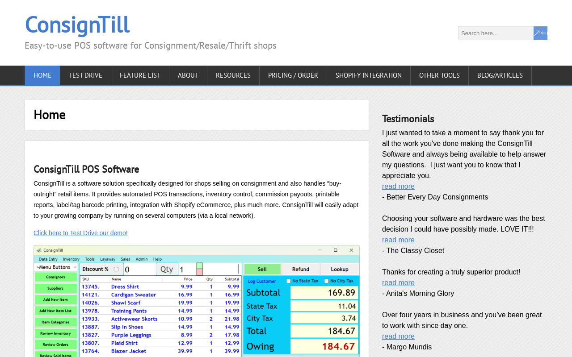The width and height of the screenshot is (572, 357).
Task: Open the RESOURCES menu
Action: pos(233,75)
